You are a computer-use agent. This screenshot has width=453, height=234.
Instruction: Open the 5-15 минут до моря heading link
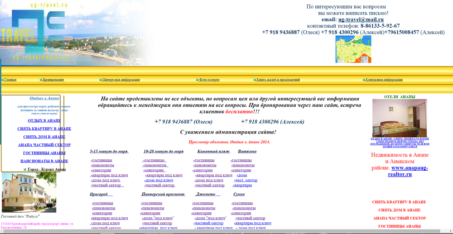109,151
